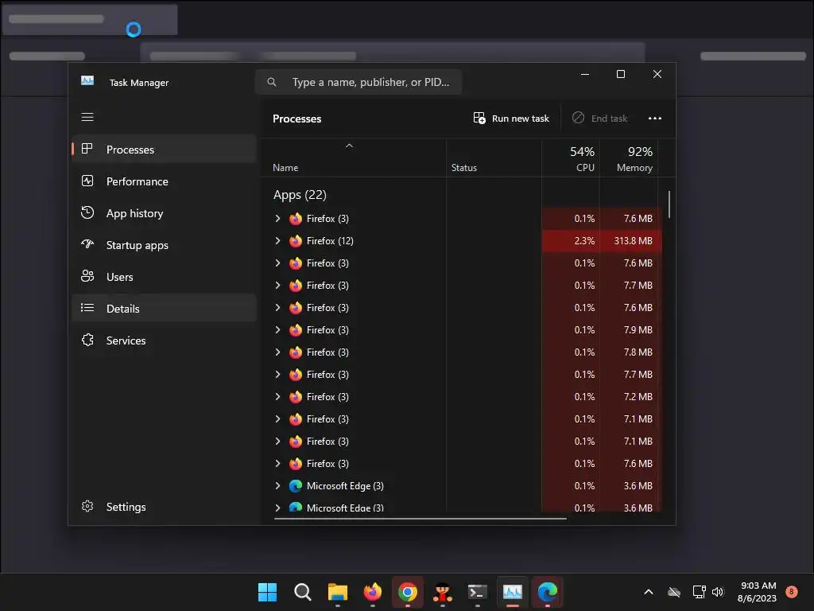Expand the fully visible Microsoft Edge (3) group
Screen dimensions: 814x611
(x=277, y=486)
